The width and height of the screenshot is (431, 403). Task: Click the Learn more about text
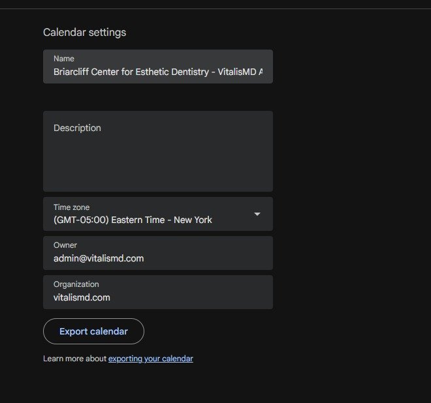[x=74, y=359]
